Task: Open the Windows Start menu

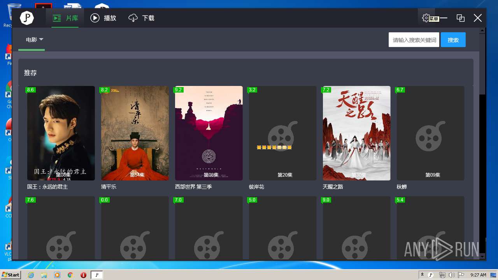Action: coord(11,275)
